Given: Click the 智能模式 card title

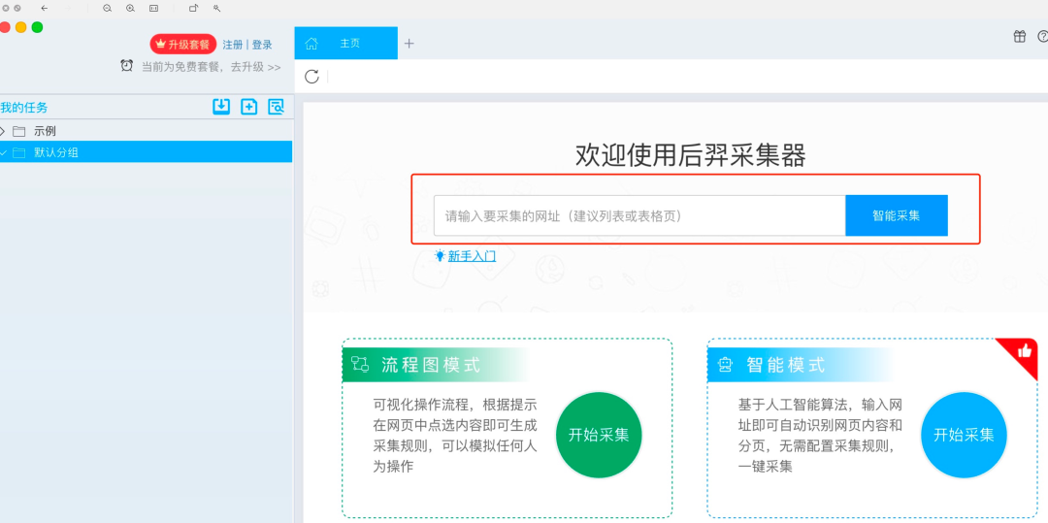Looking at the screenshot, I should (786, 365).
